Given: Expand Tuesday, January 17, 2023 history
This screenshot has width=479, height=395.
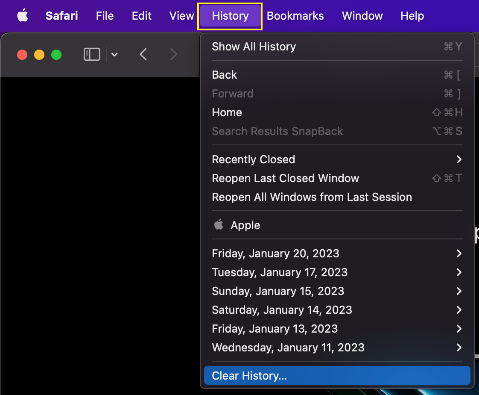Looking at the screenshot, I should click(x=337, y=272).
